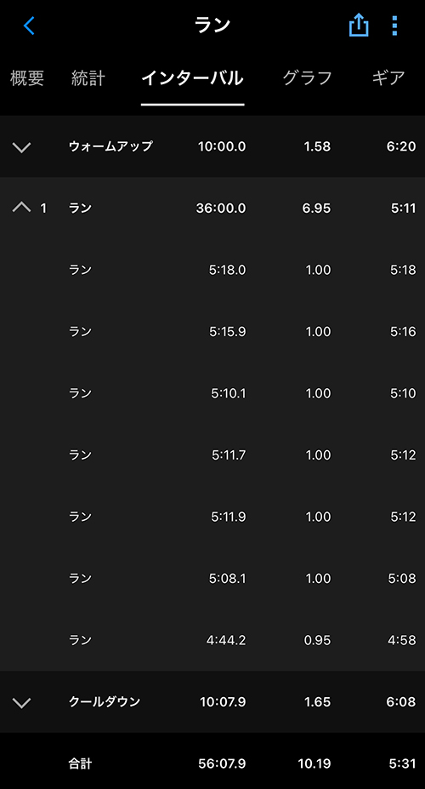Select the インターバル tab
The width and height of the screenshot is (425, 789).
point(192,78)
